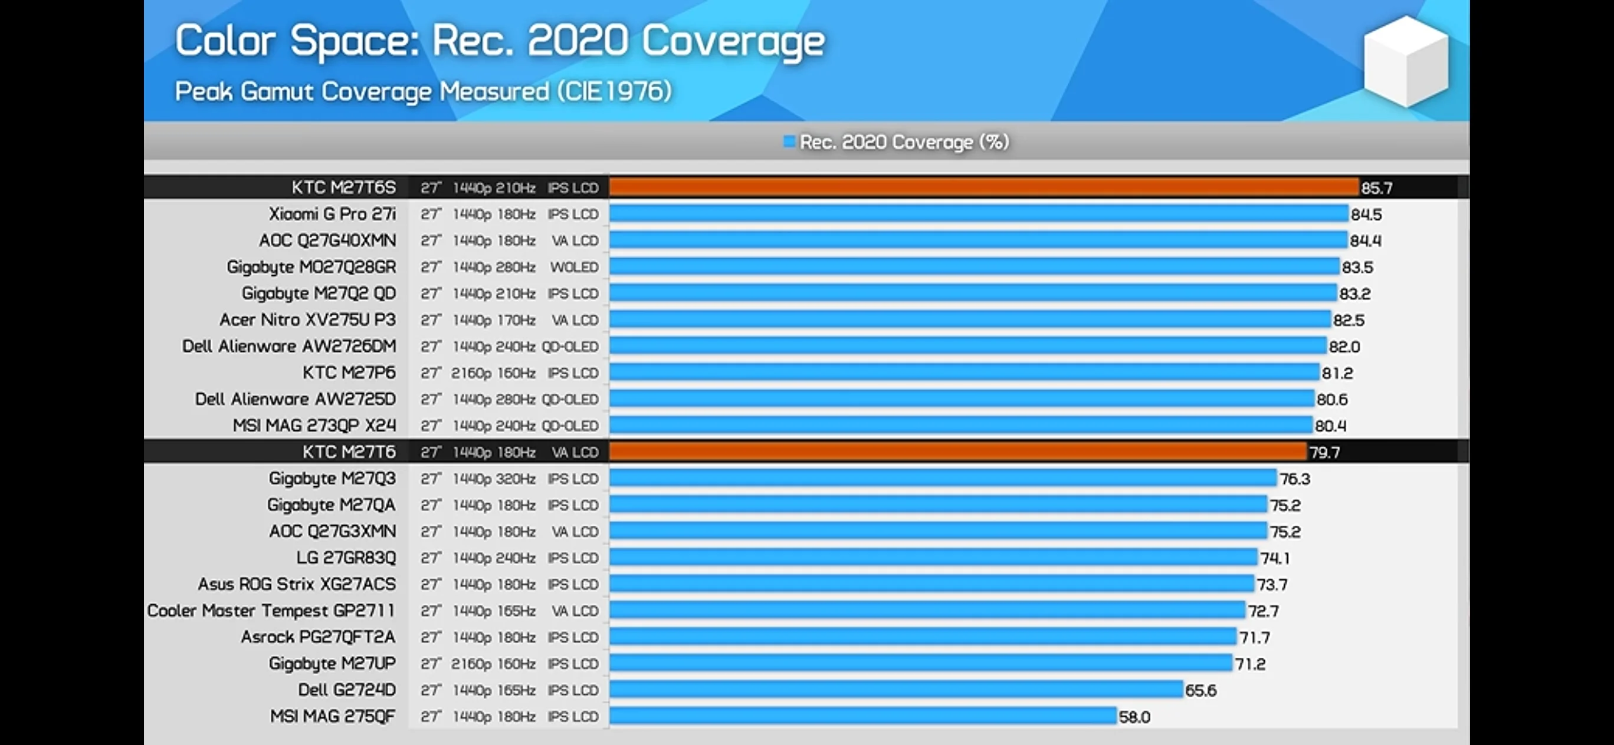Click the "KTC M27T6S" monitor name
Screen dimensions: 1614x745
(343, 187)
